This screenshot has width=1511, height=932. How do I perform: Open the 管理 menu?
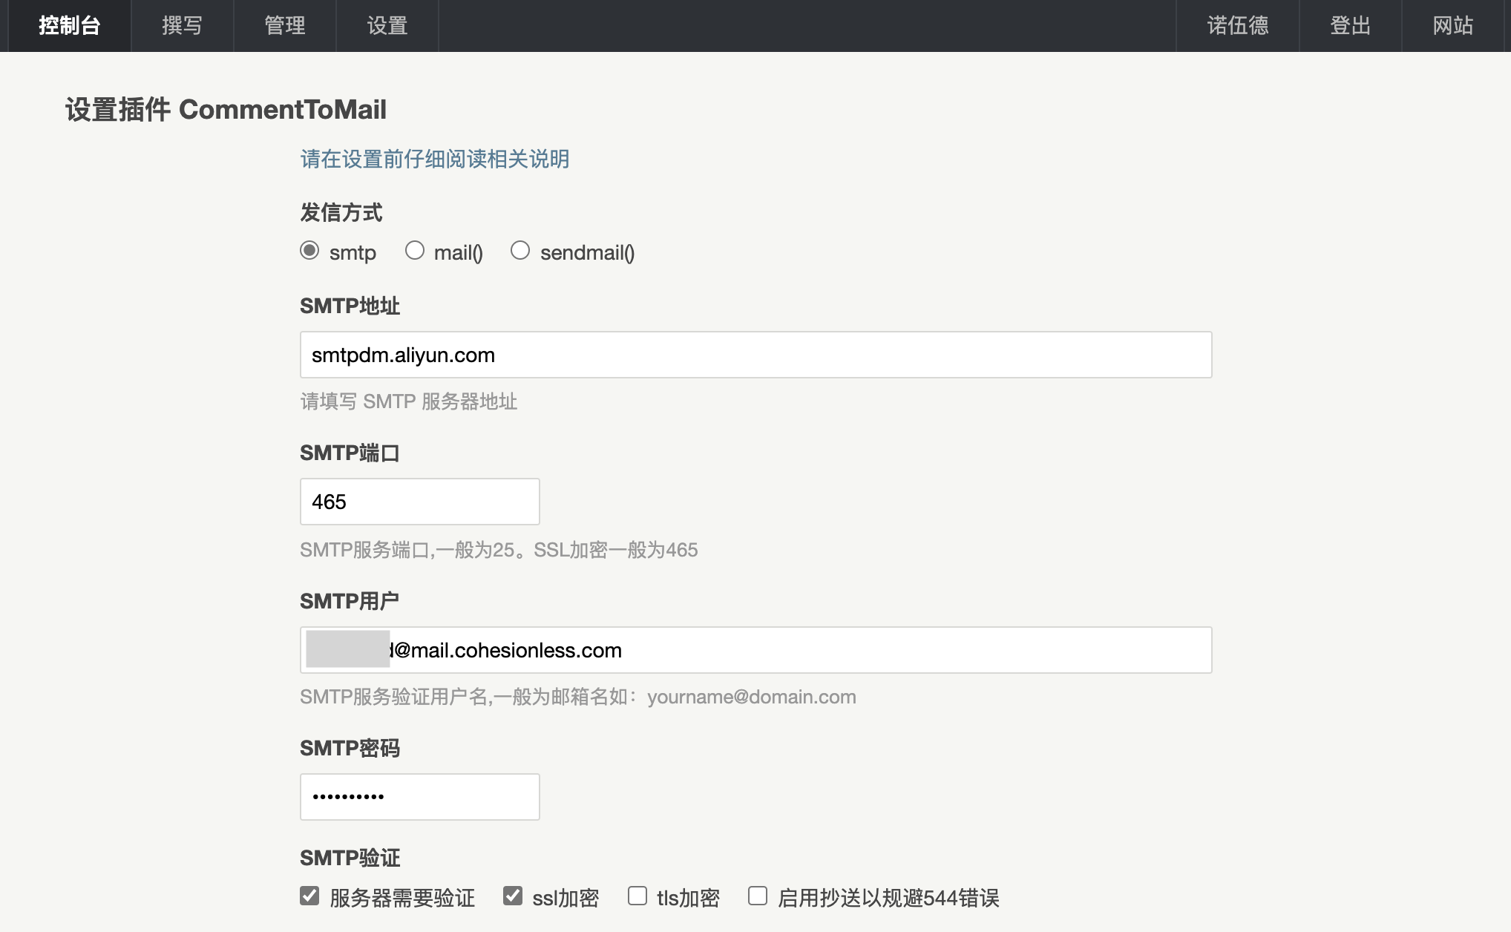[284, 26]
